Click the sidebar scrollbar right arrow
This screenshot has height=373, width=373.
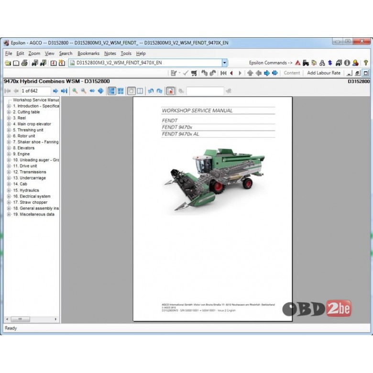[x=55, y=319]
